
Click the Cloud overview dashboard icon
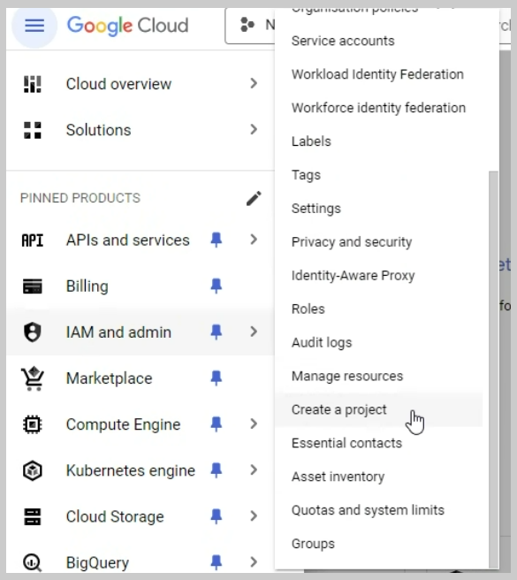pos(33,84)
